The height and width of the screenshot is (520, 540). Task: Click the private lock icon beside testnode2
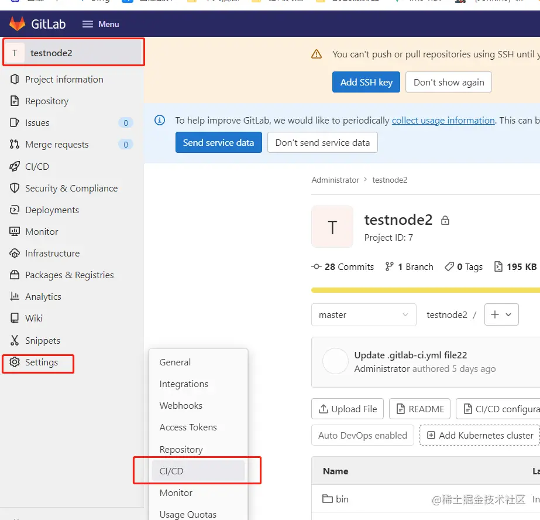click(x=445, y=220)
